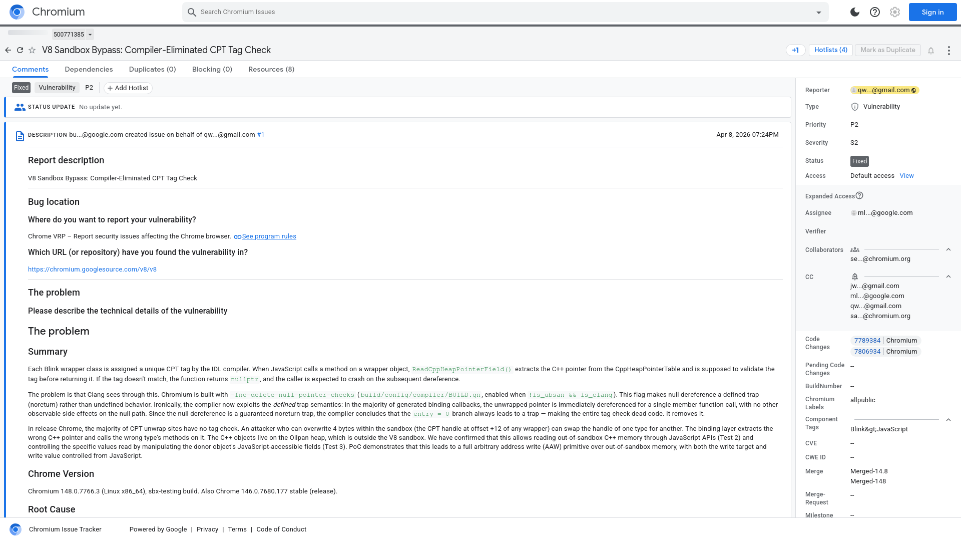This screenshot has width=961, height=541.
Task: Click the Search Chromium Issues field
Action: tap(505, 12)
